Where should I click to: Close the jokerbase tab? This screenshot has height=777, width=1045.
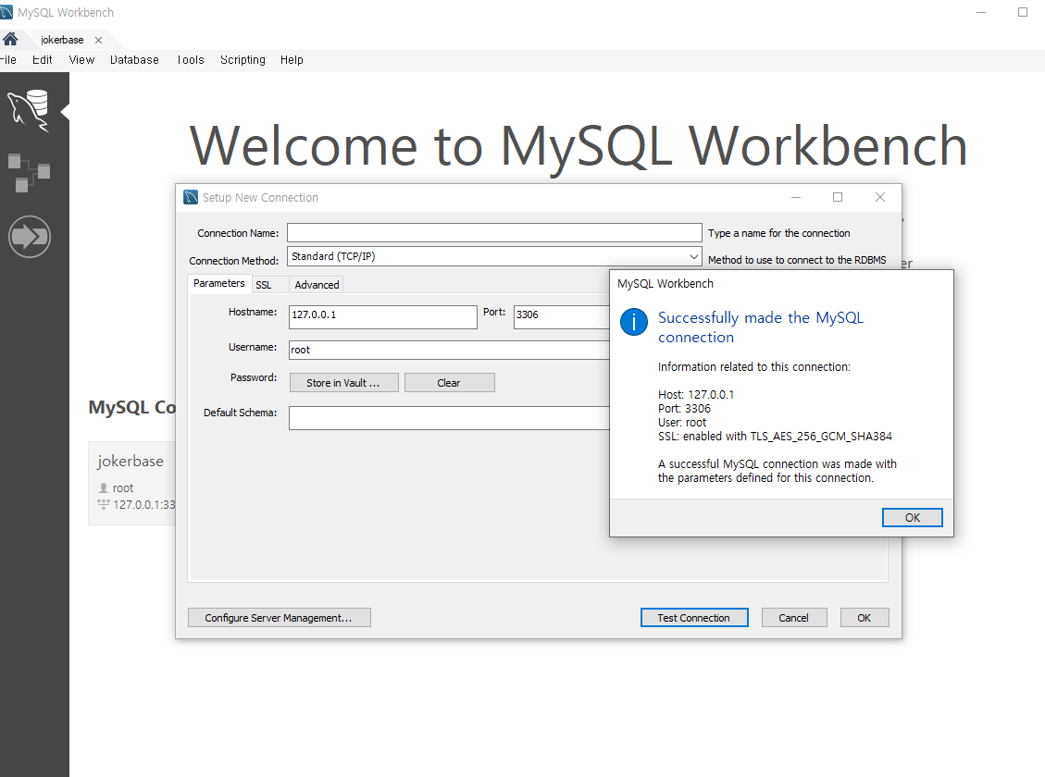pos(99,40)
